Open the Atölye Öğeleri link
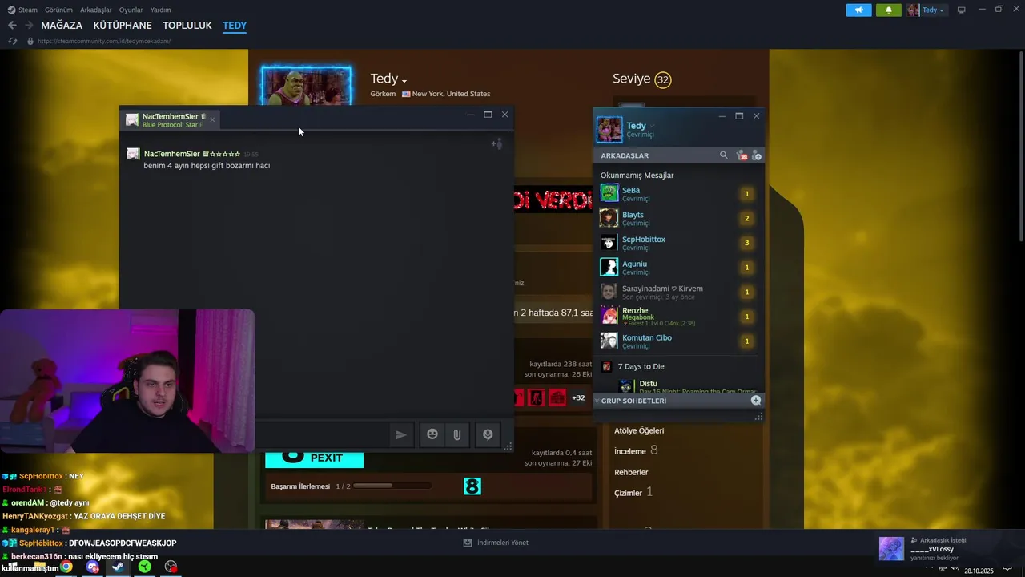This screenshot has width=1025, height=577. (x=639, y=430)
